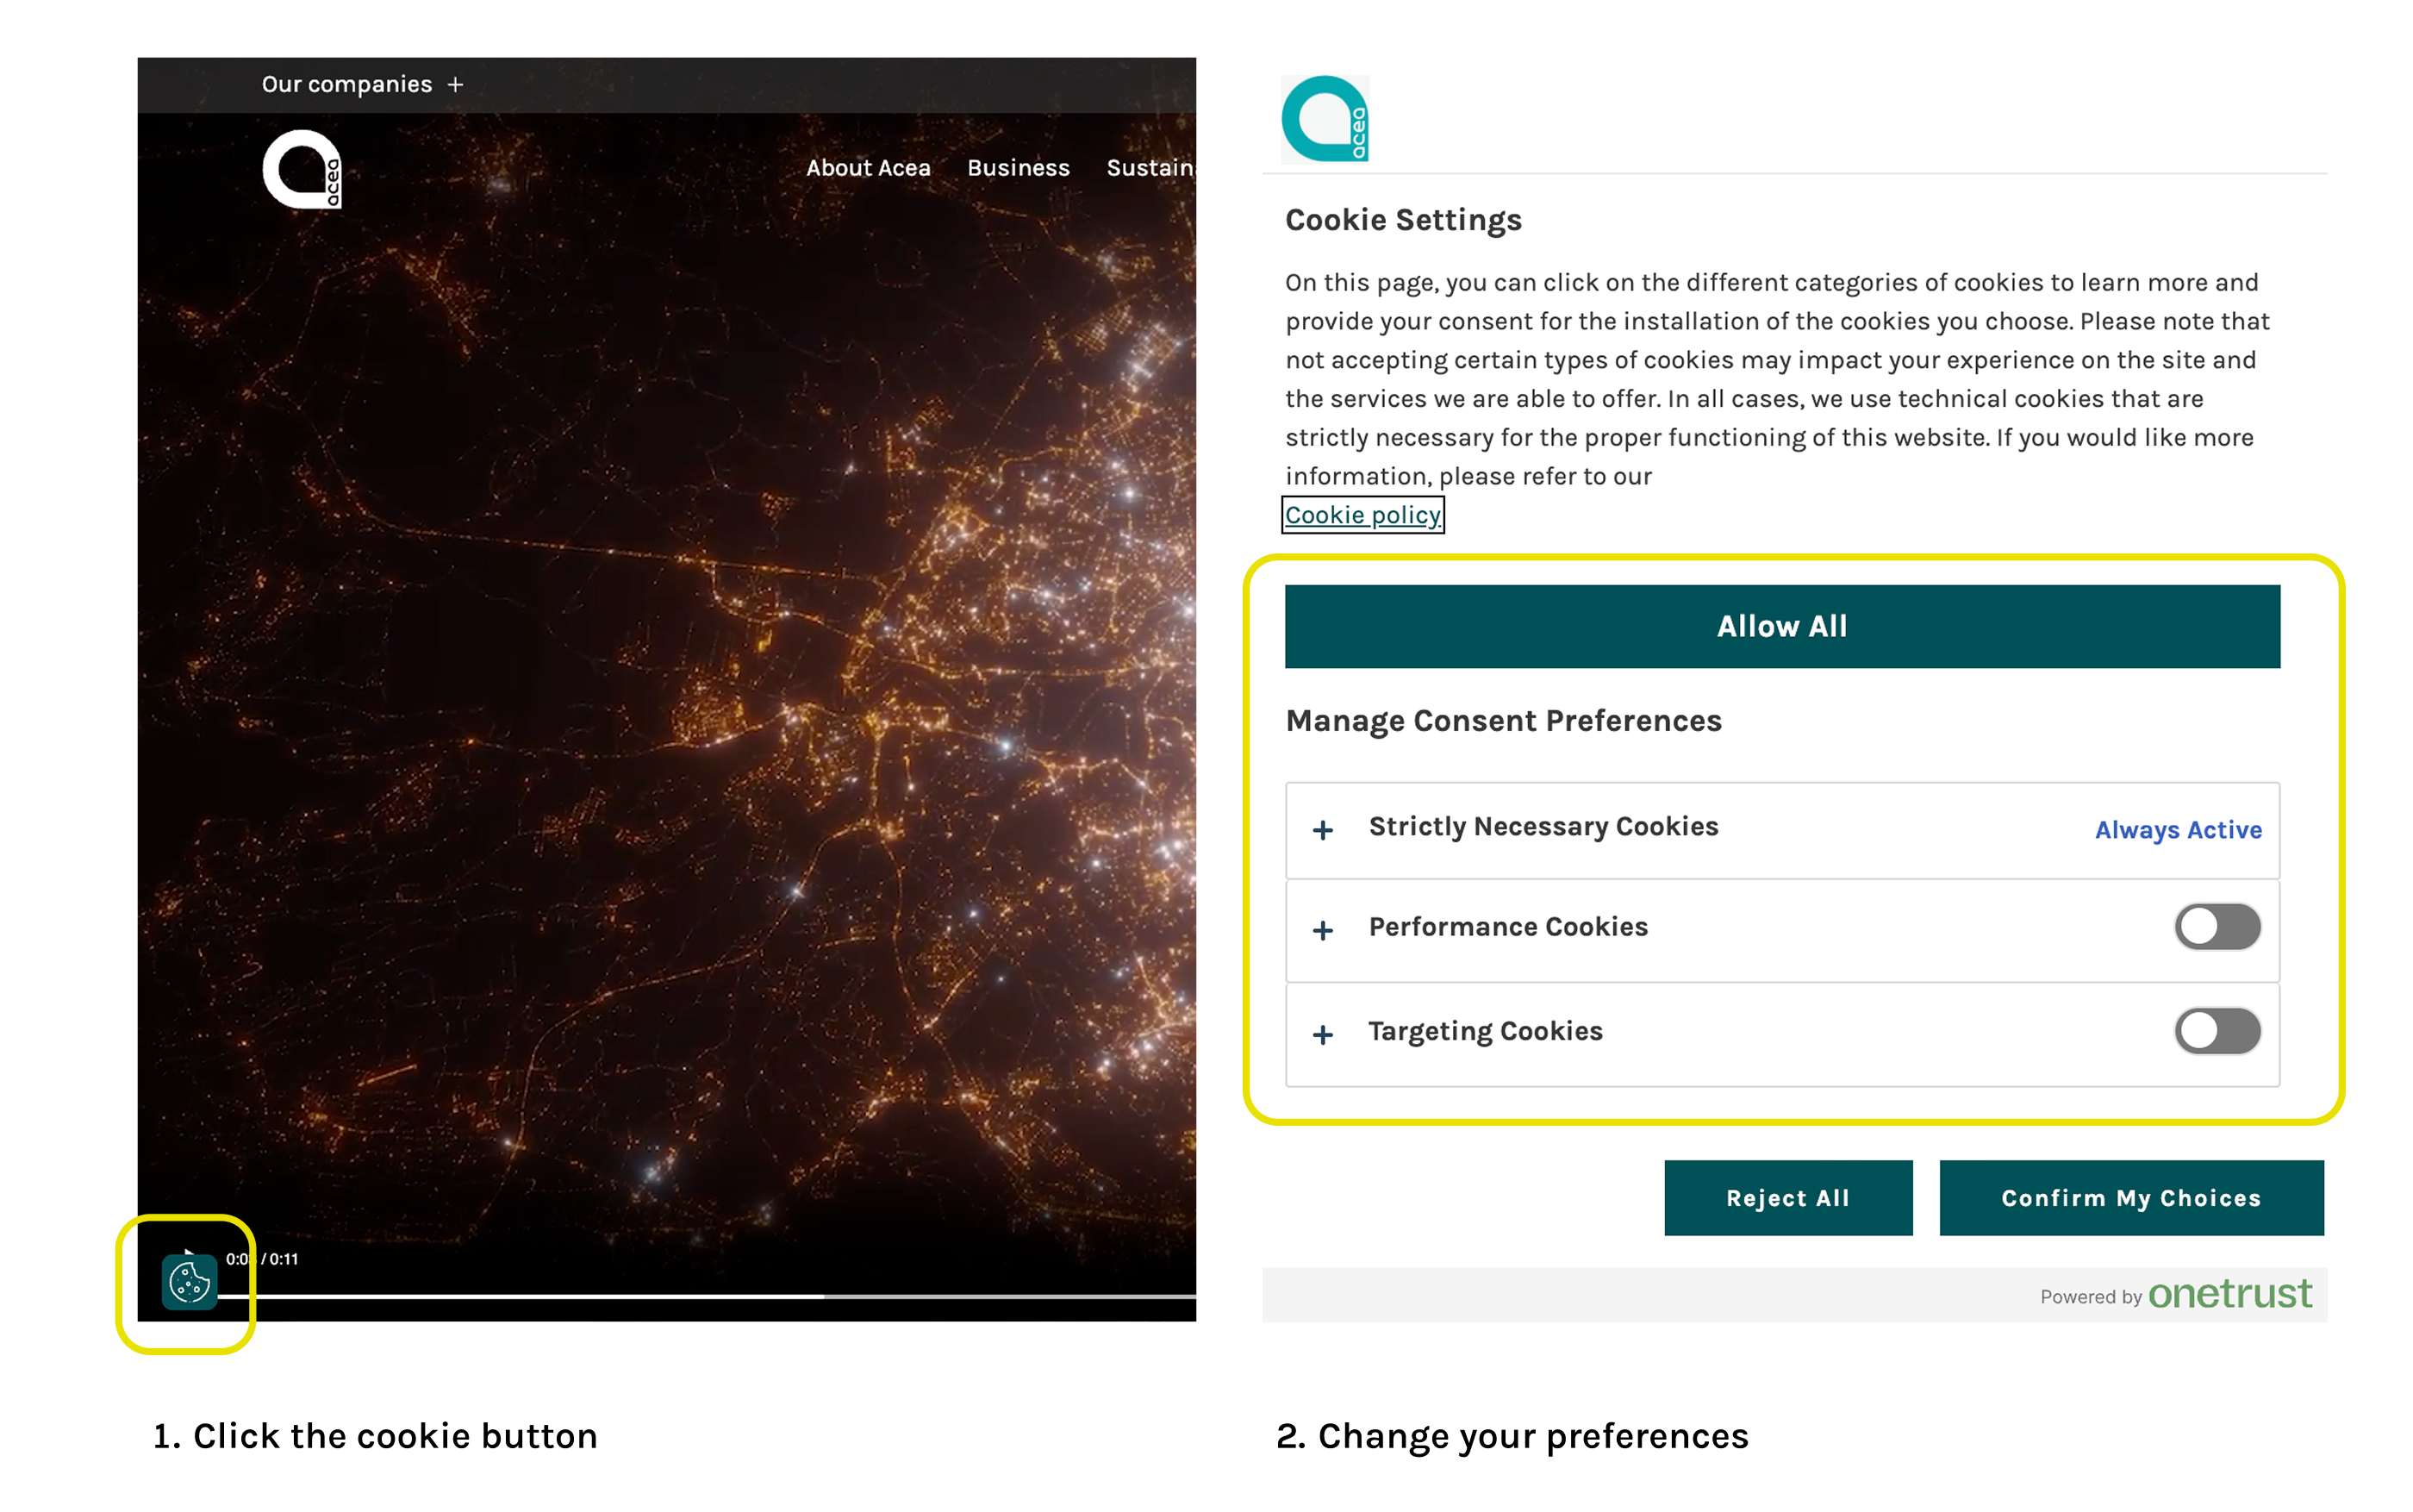Viewport: 2413px width, 1512px height.
Task: Open the Cookie policy link
Action: coord(1362,515)
